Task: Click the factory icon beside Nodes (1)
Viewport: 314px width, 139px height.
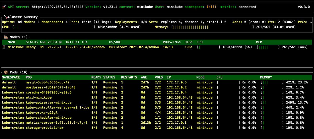Action: [5, 37]
